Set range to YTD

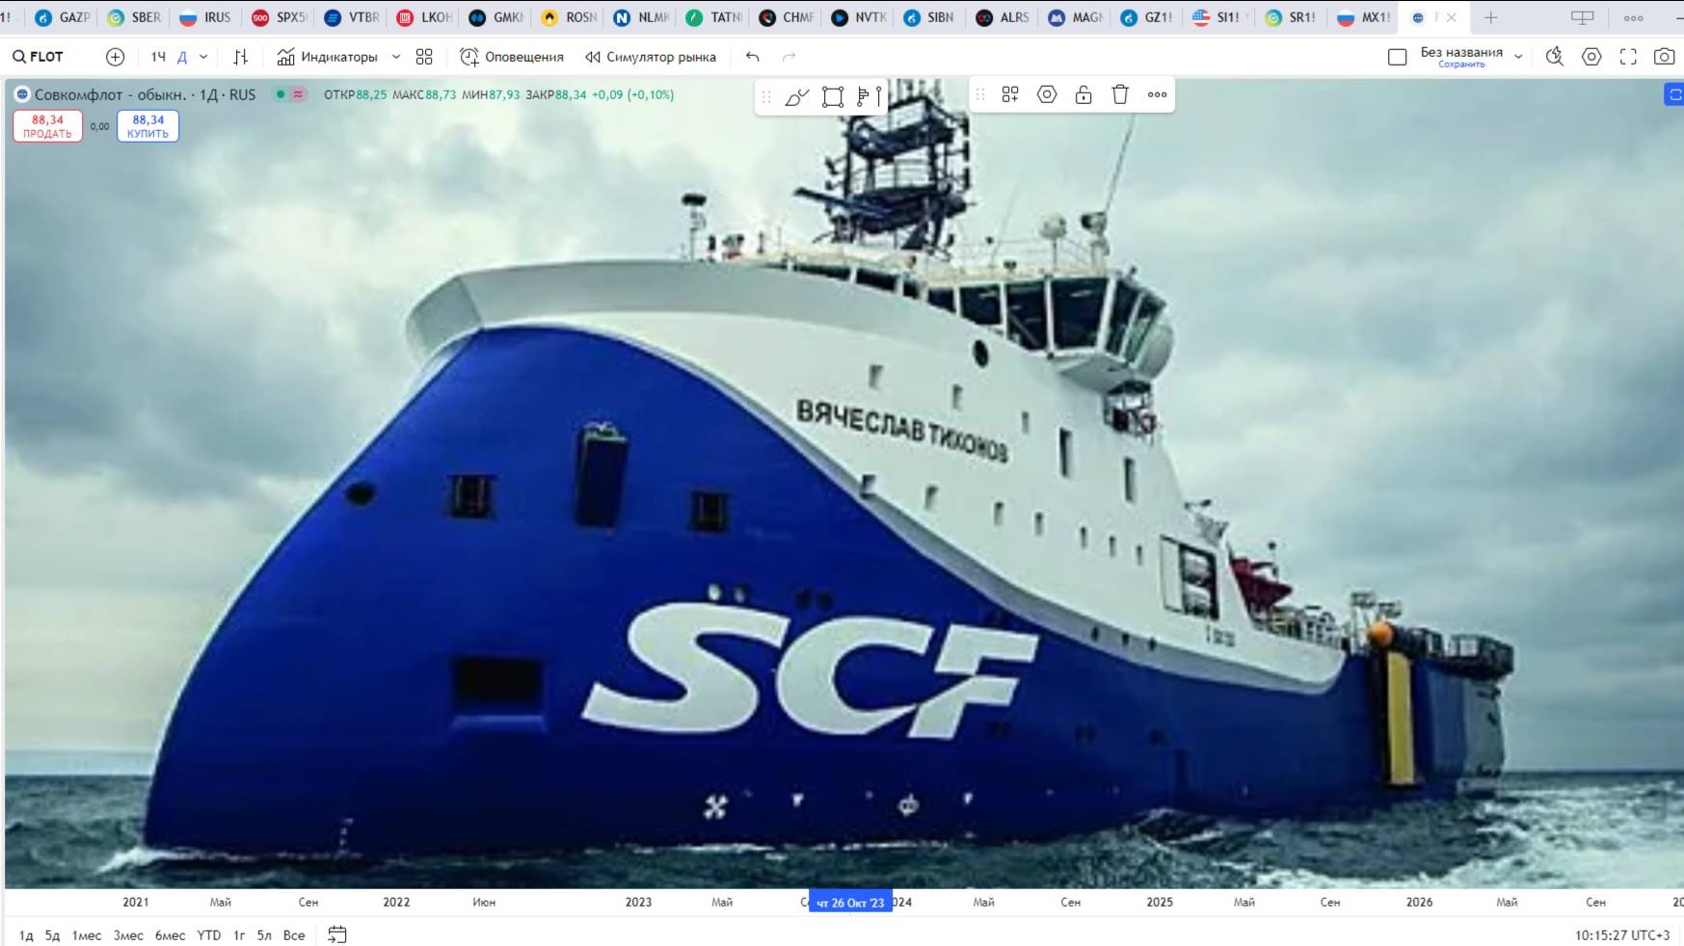pyautogui.click(x=209, y=935)
